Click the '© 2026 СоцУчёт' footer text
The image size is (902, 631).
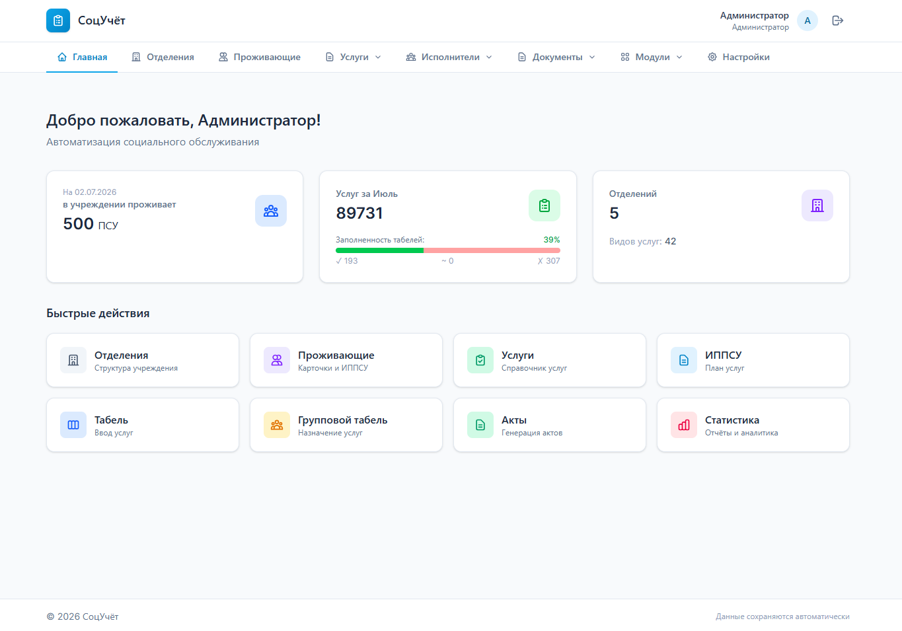tap(83, 616)
